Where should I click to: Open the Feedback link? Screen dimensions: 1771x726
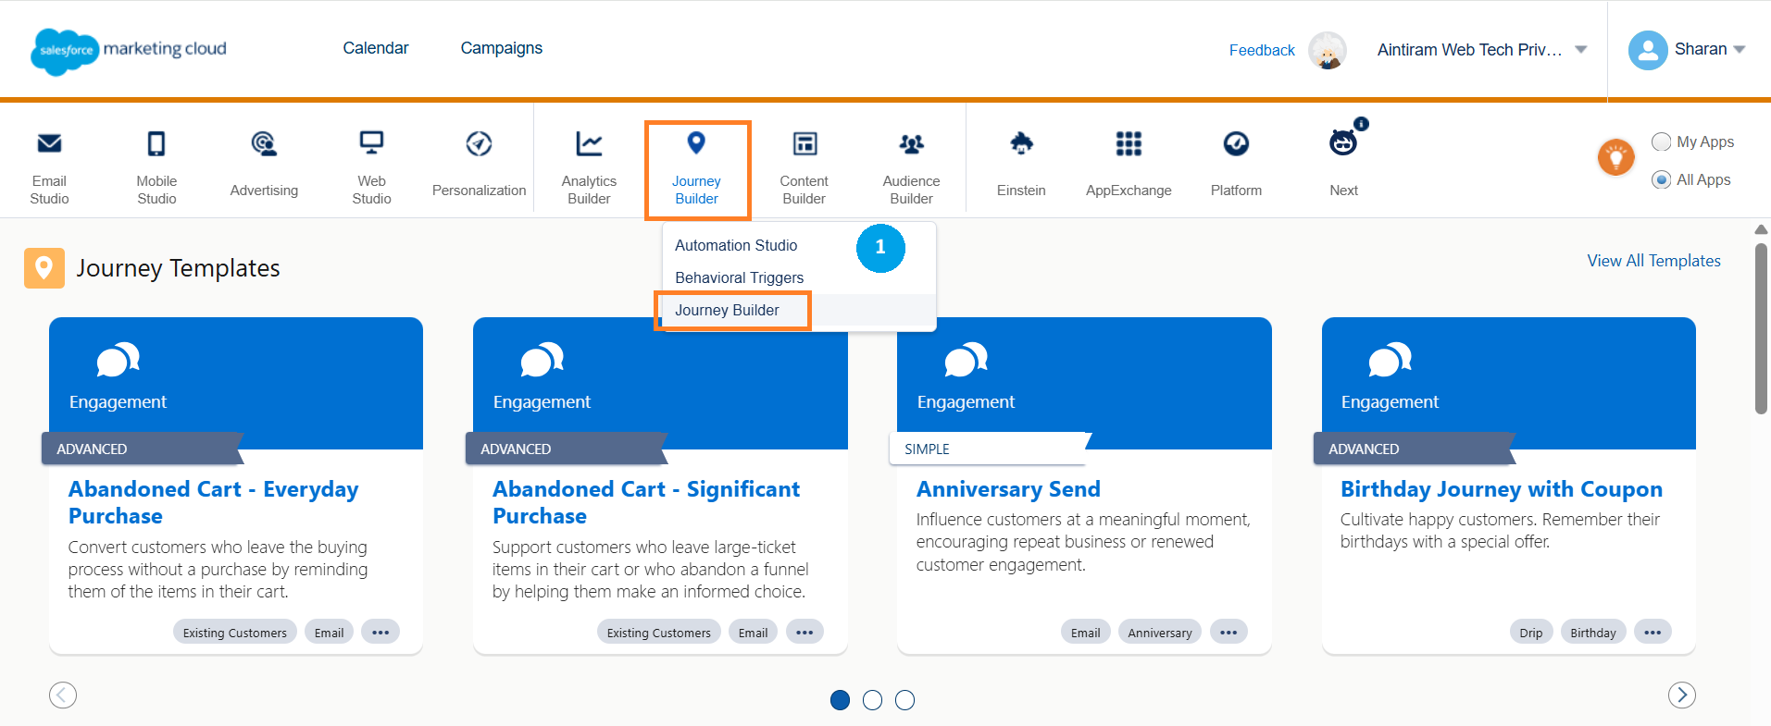click(x=1261, y=50)
